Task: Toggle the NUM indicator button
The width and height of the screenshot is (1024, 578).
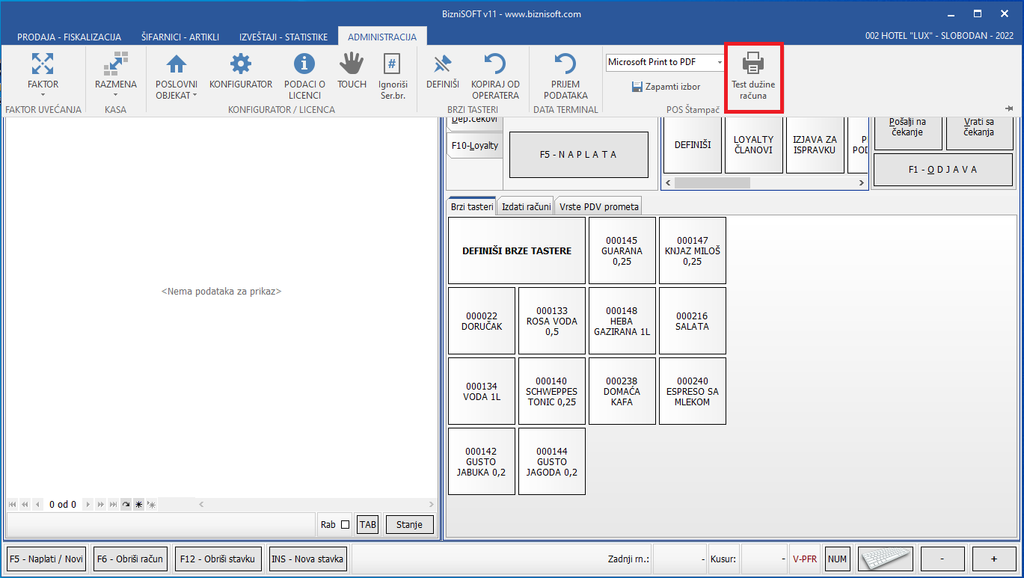Action: click(837, 559)
